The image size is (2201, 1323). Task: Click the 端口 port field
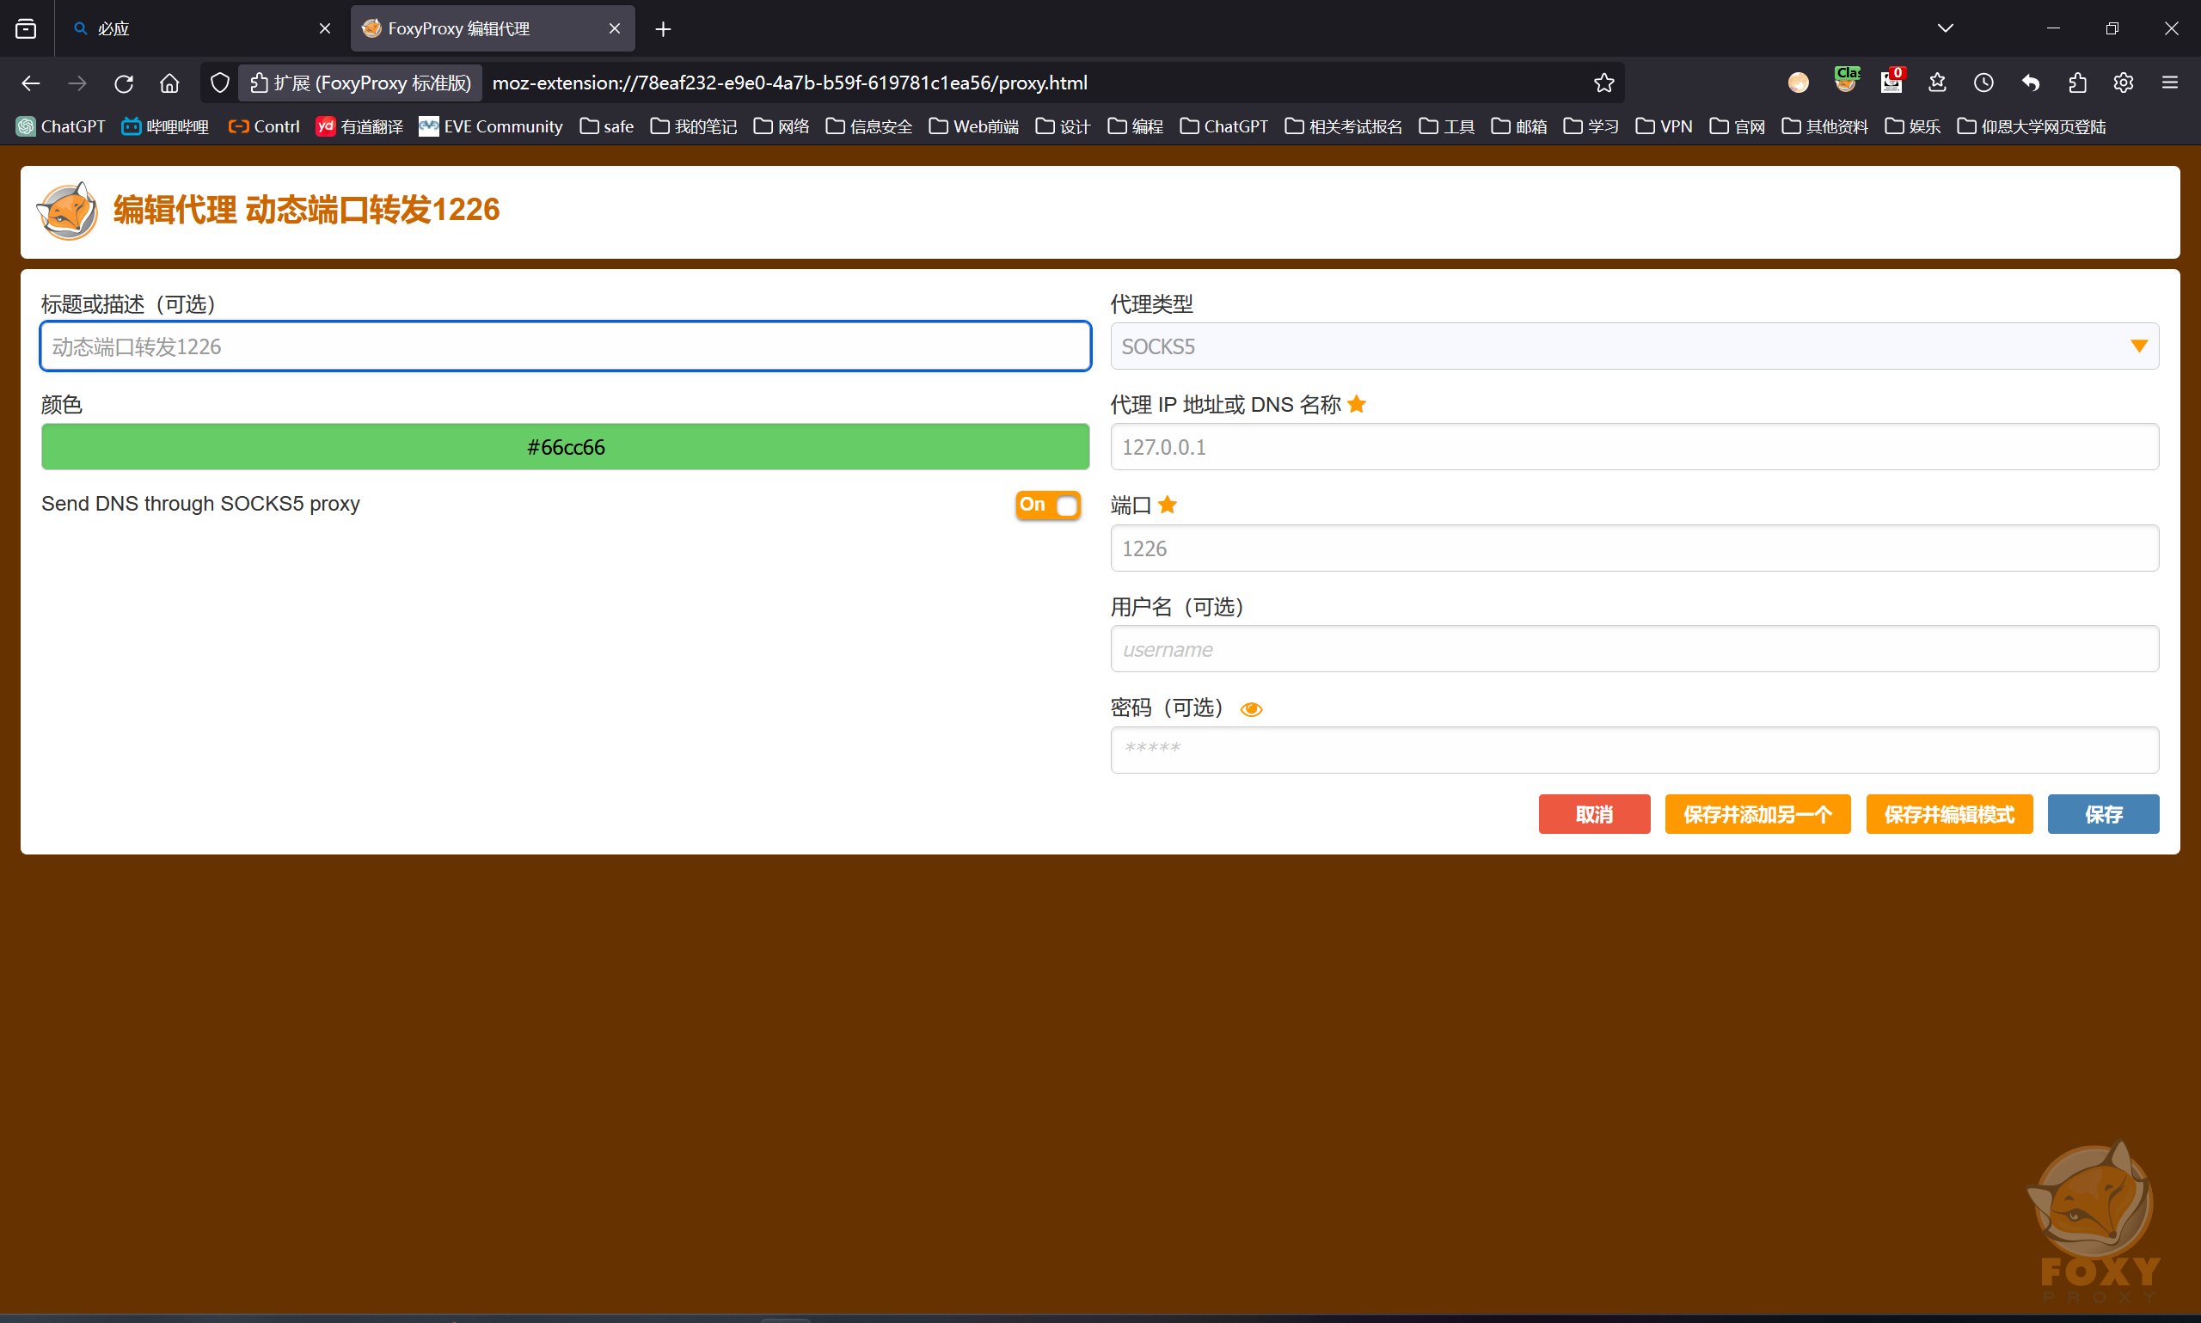click(x=1634, y=548)
